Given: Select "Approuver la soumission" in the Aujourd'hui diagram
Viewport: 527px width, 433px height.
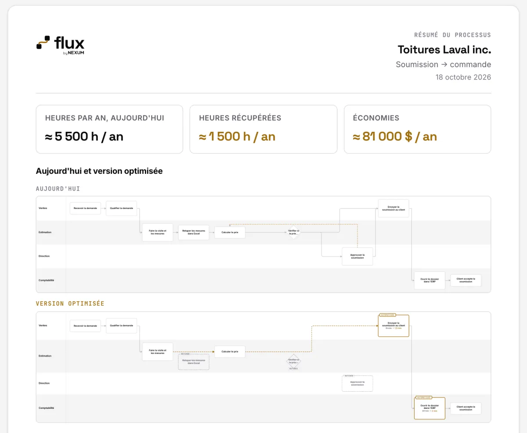Looking at the screenshot, I should click(x=357, y=256).
